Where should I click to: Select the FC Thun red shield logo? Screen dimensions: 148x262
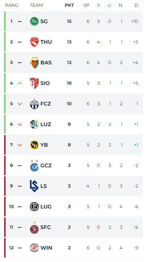34,42
